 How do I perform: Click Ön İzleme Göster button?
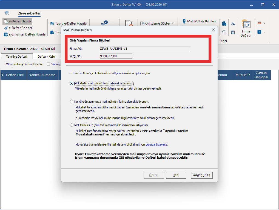[155, 23]
